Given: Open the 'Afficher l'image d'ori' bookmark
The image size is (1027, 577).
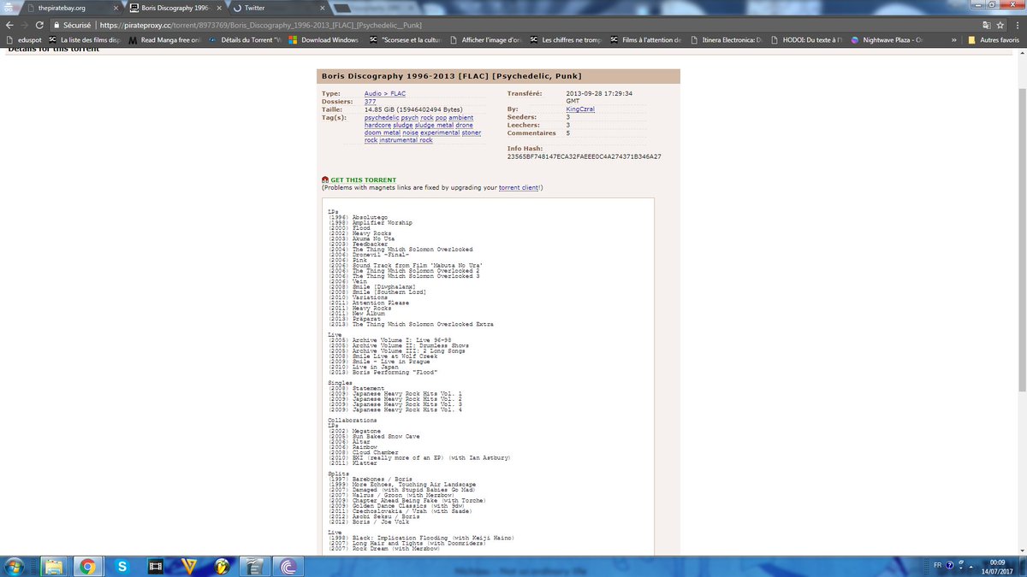Looking at the screenshot, I should click(x=484, y=39).
